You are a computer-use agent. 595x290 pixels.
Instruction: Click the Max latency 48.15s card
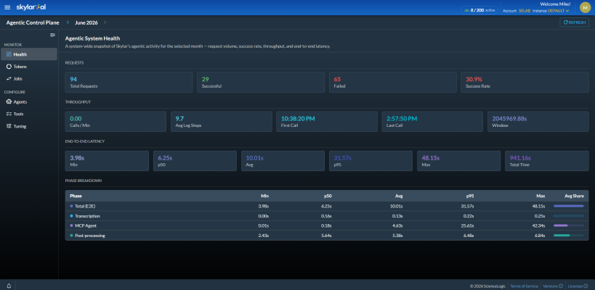(x=458, y=161)
